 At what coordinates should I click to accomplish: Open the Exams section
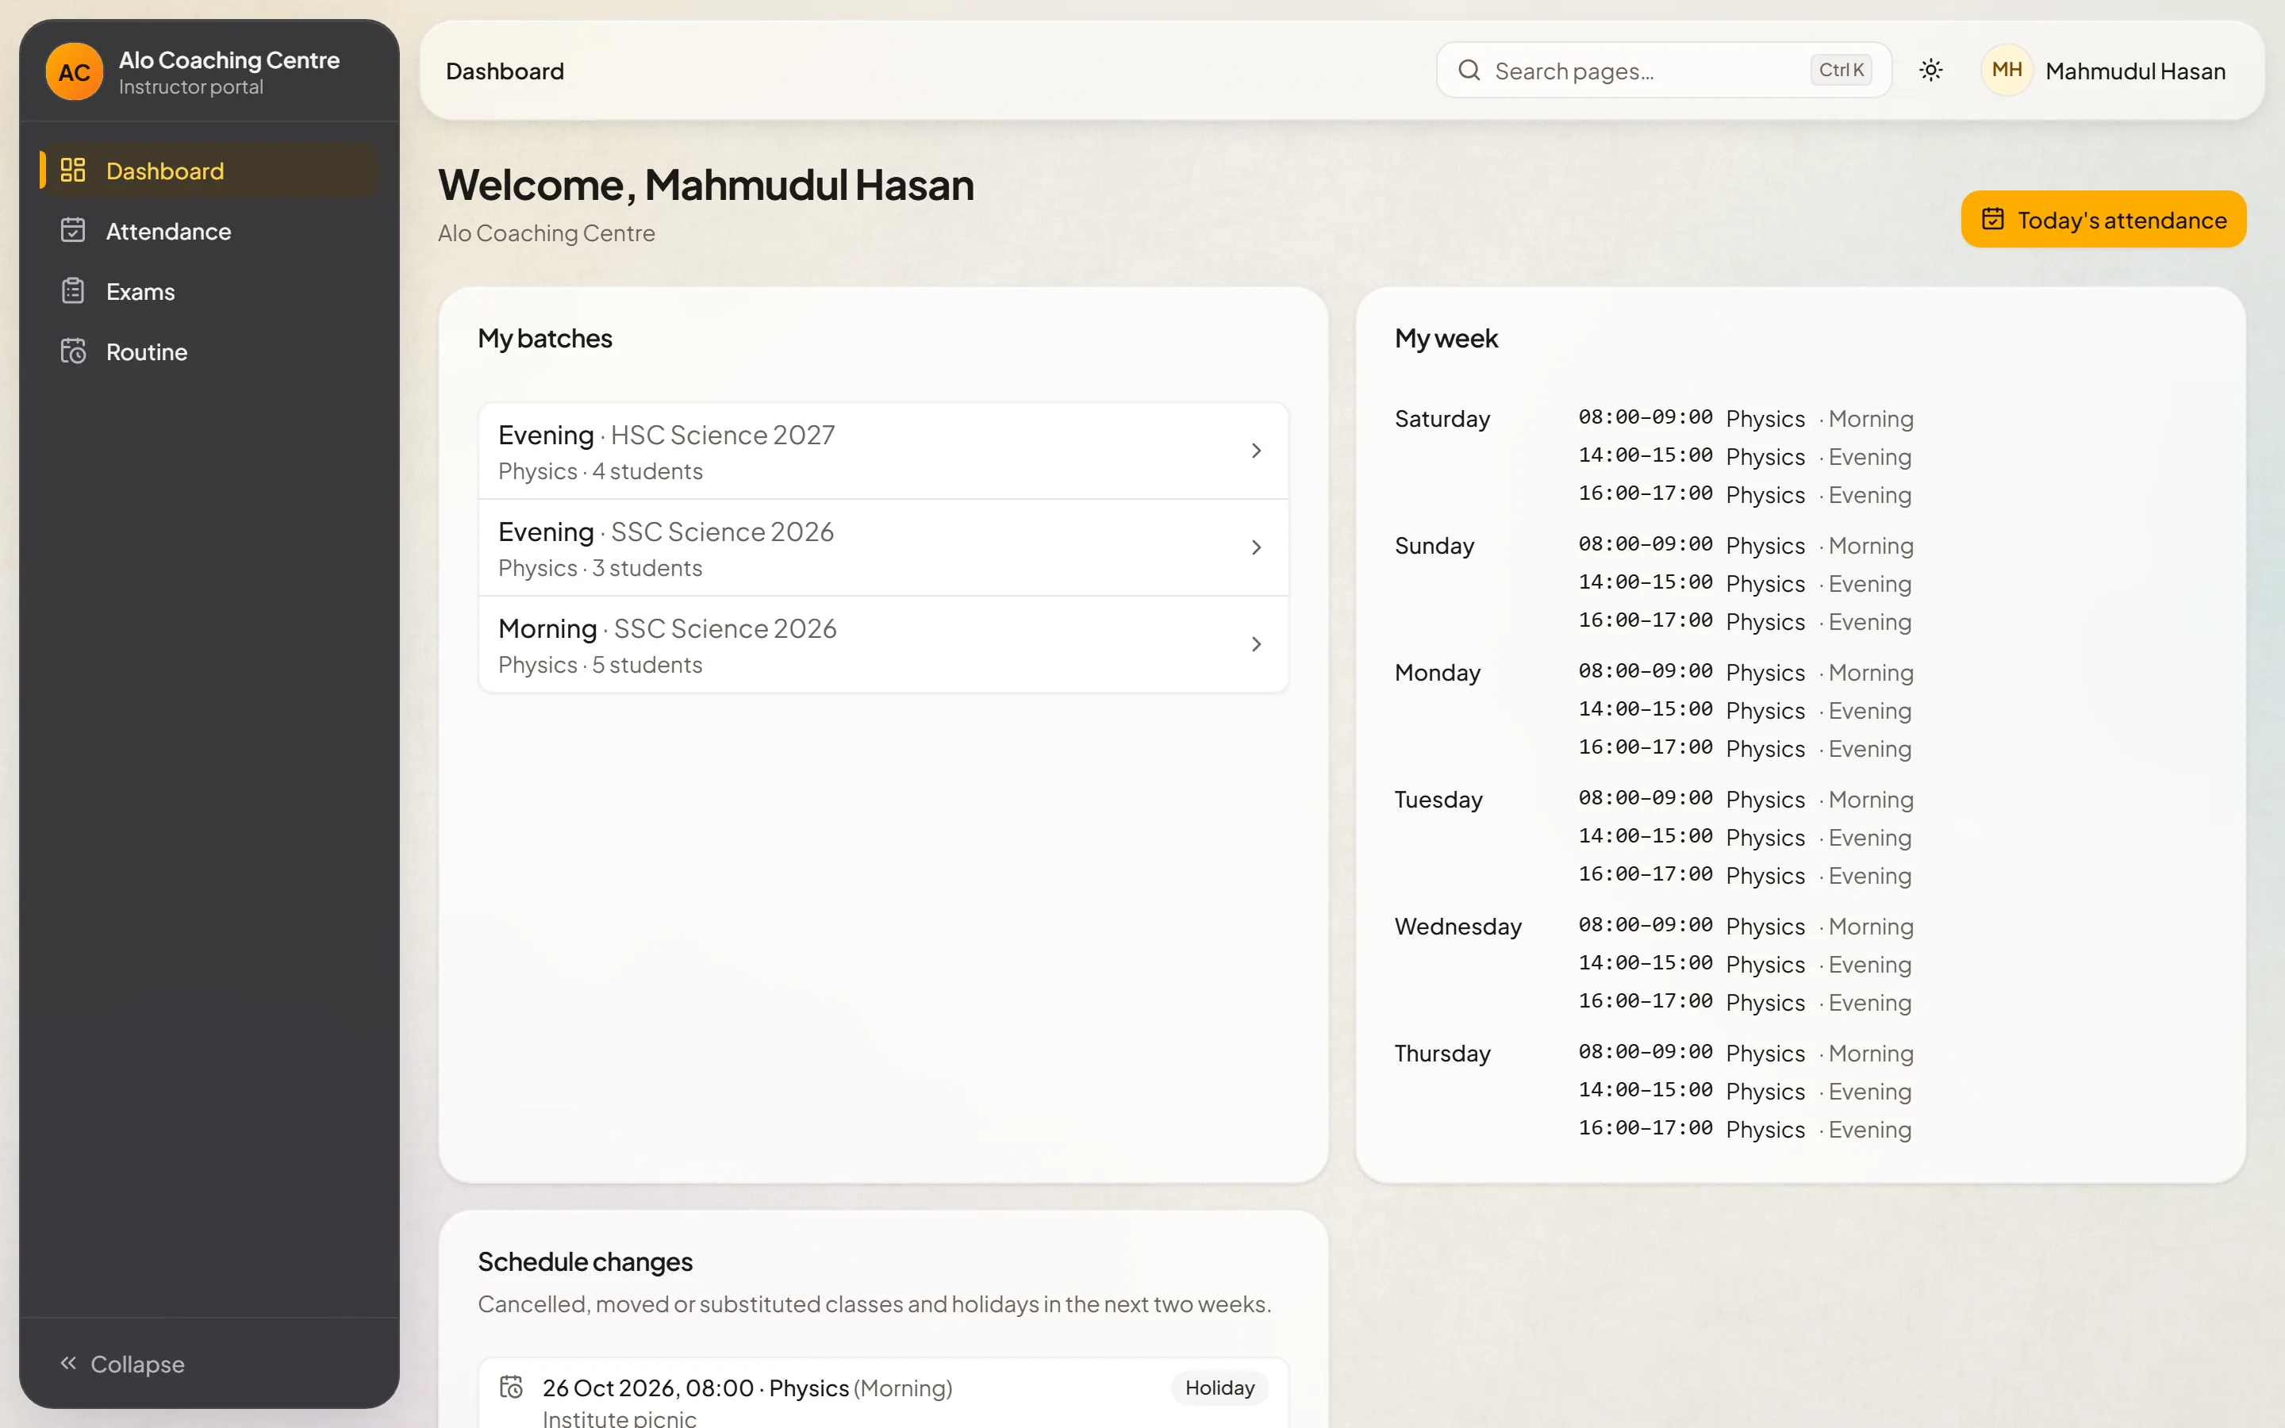209,292
